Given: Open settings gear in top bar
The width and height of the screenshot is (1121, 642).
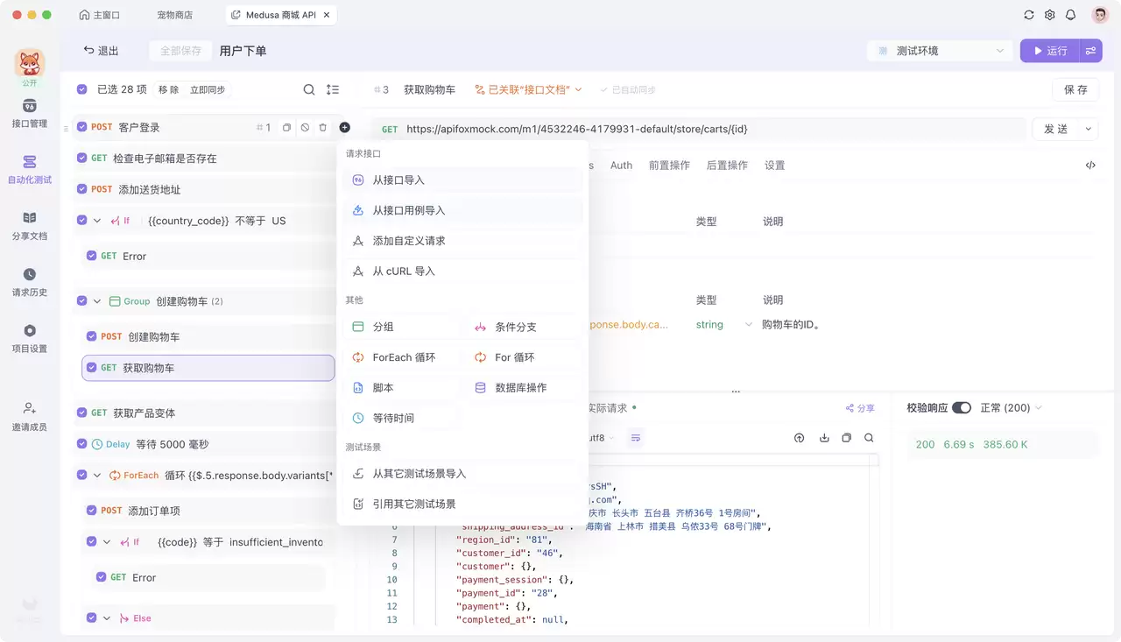Looking at the screenshot, I should point(1050,15).
